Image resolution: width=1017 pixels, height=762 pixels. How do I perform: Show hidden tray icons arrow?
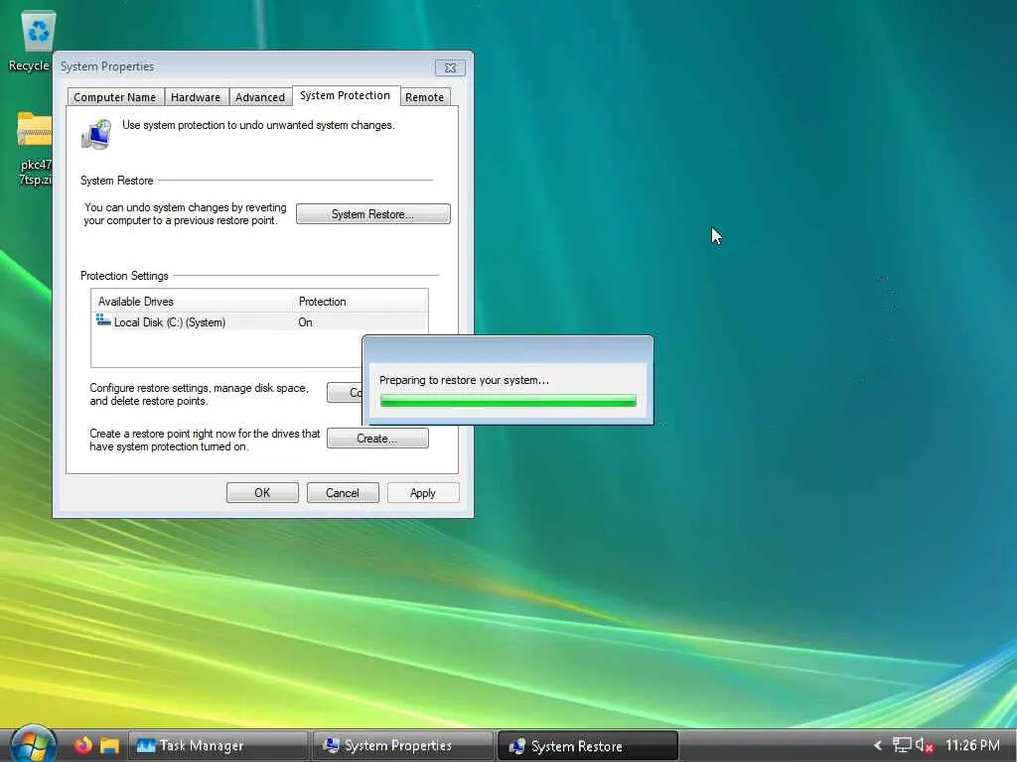click(878, 746)
